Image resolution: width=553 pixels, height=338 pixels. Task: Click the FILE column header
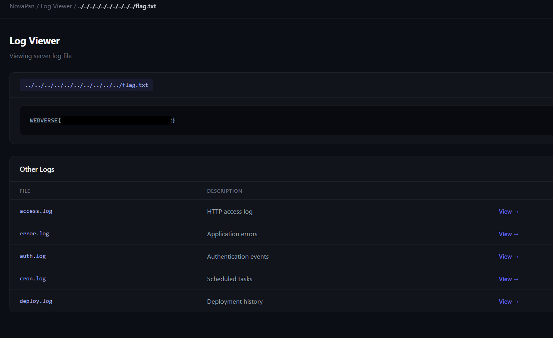coord(25,191)
